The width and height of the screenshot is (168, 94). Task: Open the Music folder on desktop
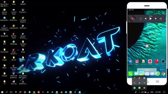[x=4, y=66]
